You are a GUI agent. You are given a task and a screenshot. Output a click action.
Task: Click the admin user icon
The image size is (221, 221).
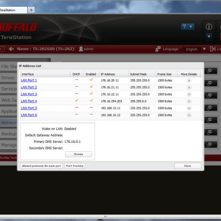click(81, 49)
